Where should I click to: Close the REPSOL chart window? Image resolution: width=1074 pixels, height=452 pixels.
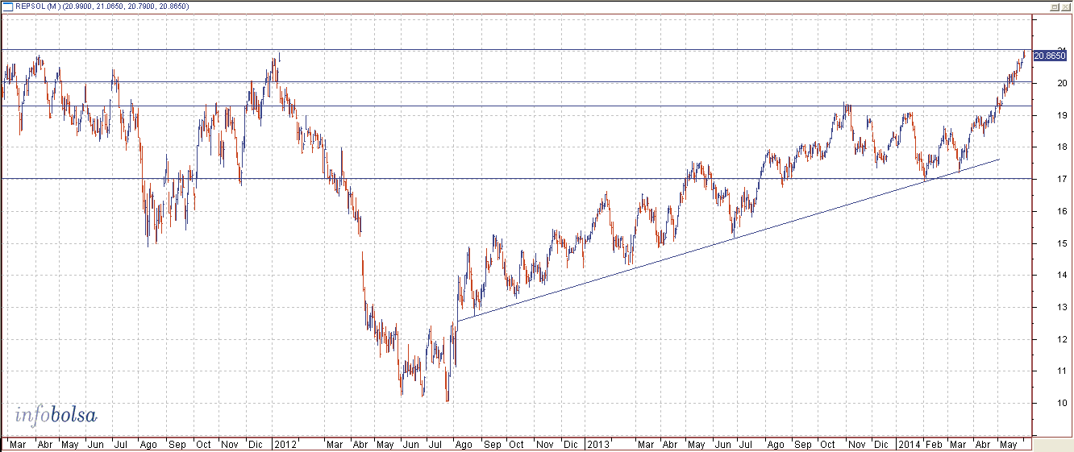tap(1064, 6)
